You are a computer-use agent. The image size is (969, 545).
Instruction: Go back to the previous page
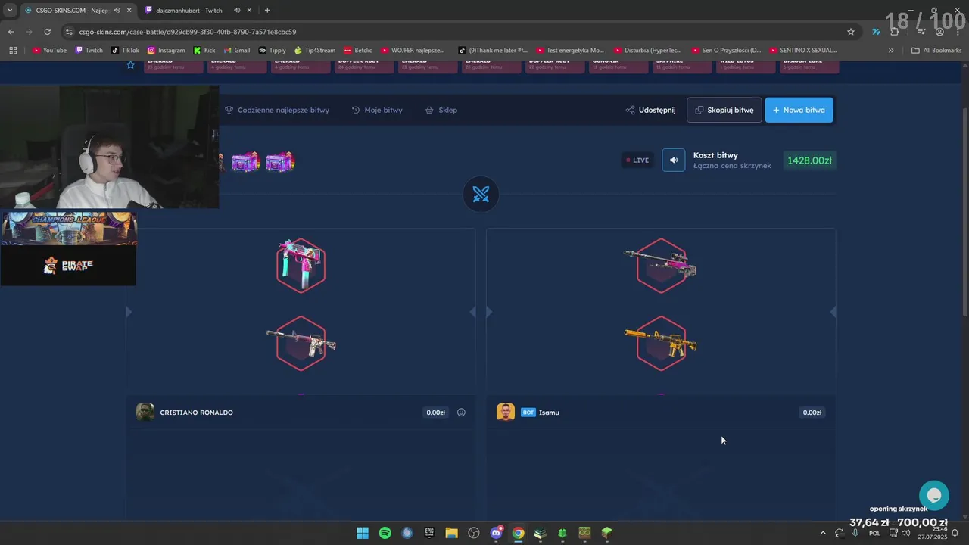[11, 32]
